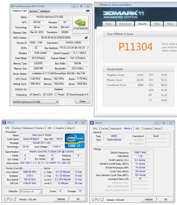
Task: Click the BIOS Version field
Action: pyautogui.click(x=56, y=38)
